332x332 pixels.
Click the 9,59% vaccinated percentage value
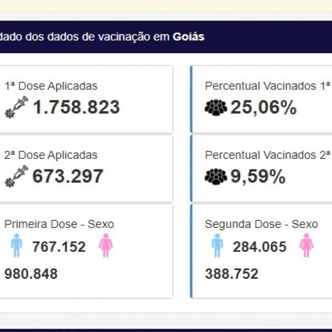coord(258,177)
